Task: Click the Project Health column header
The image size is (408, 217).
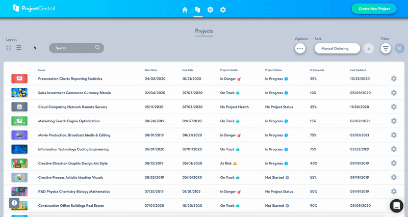Action: (x=228, y=70)
